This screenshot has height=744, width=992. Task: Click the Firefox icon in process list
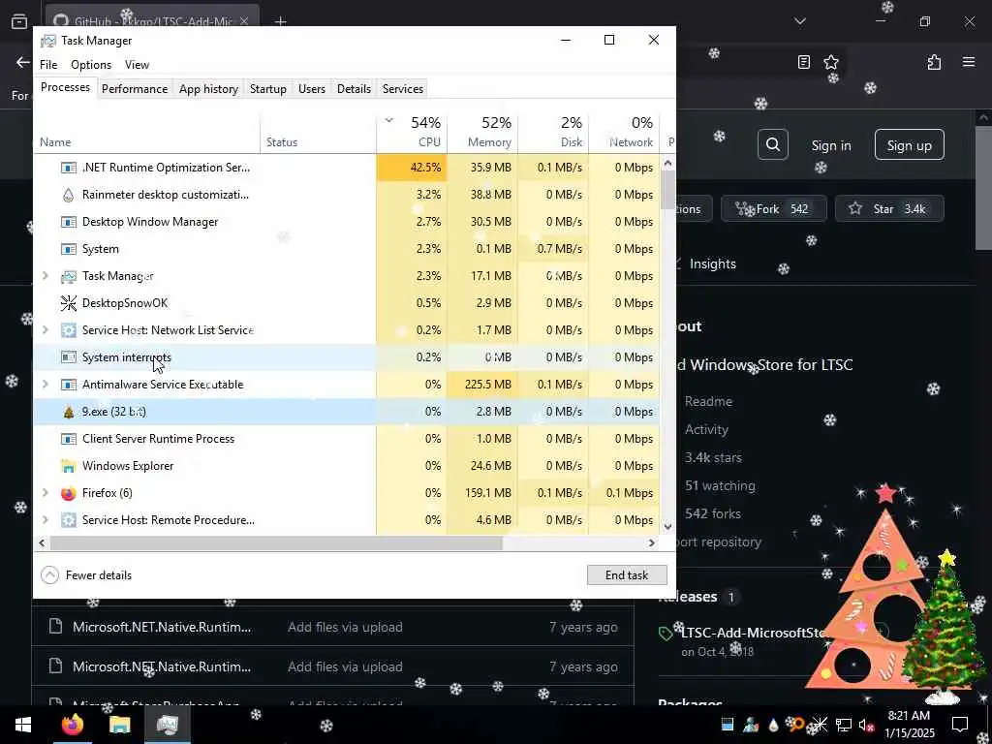pos(69,493)
